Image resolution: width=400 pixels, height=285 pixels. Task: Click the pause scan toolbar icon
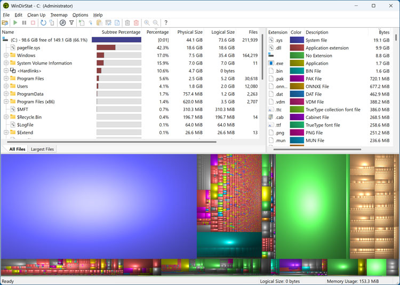point(24,23)
